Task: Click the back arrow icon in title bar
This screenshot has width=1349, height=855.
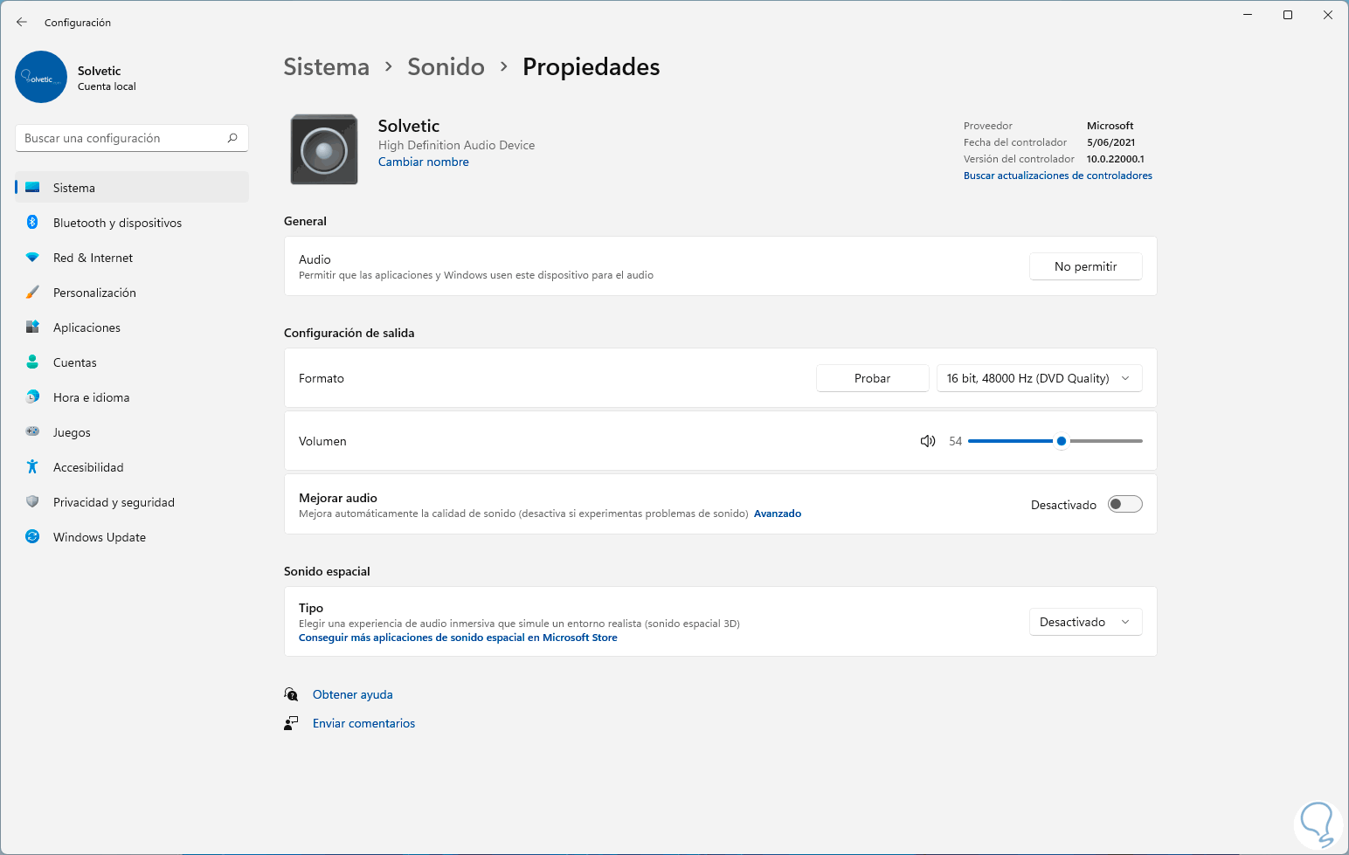Action: [22, 22]
